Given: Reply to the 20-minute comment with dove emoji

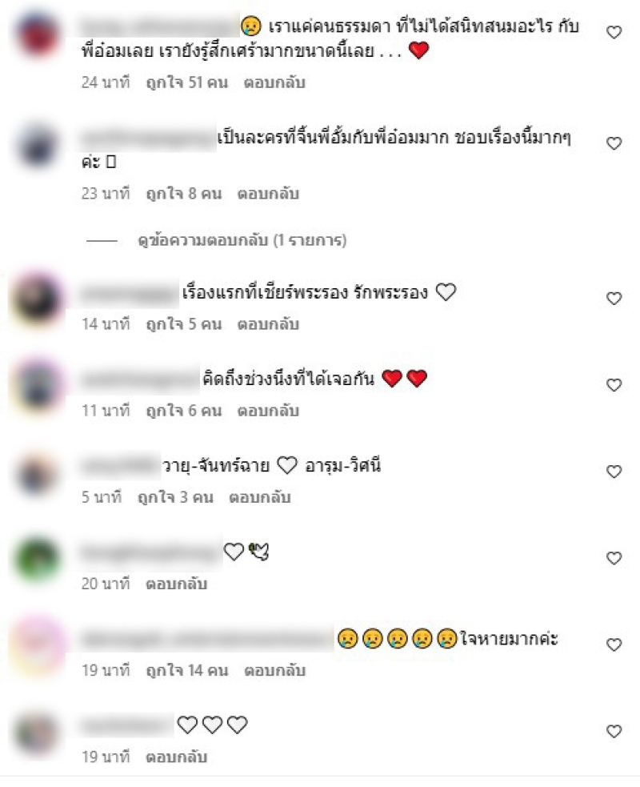Looking at the screenshot, I should pyautogui.click(x=177, y=584).
